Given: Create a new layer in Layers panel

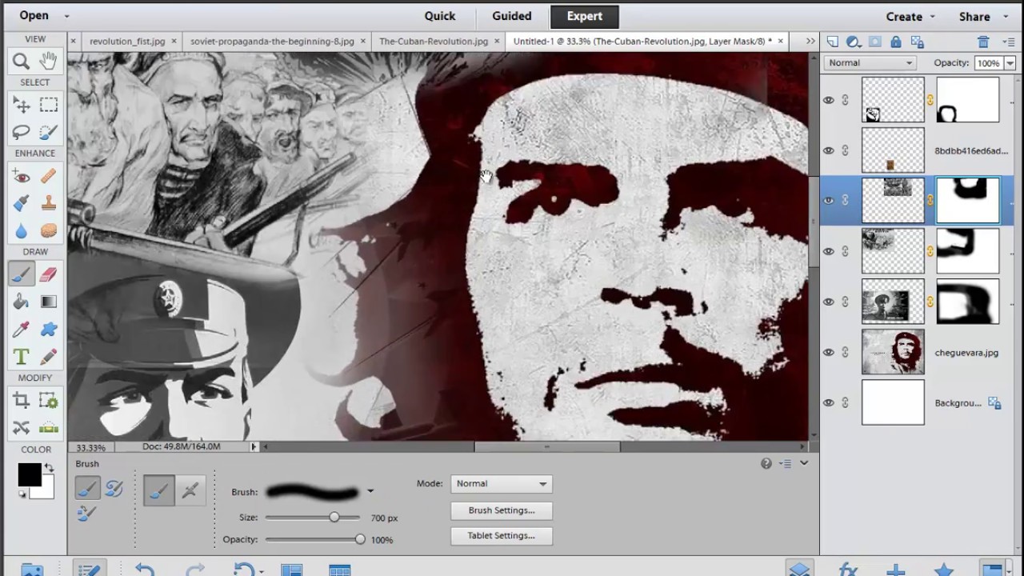Looking at the screenshot, I should (833, 42).
